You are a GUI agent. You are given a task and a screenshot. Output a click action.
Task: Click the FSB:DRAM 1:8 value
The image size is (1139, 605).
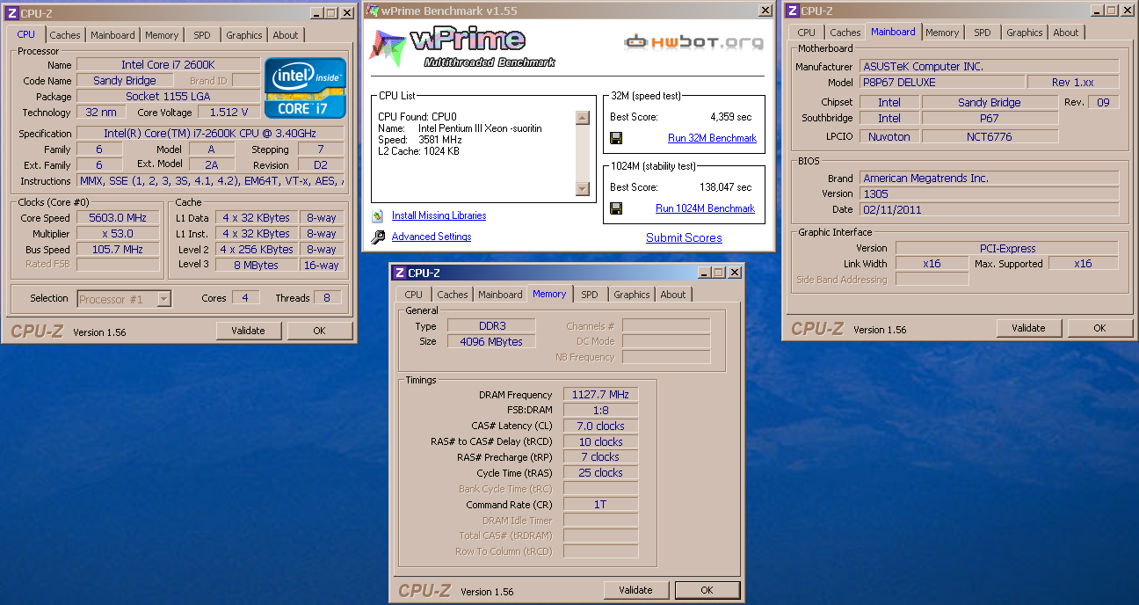599,411
